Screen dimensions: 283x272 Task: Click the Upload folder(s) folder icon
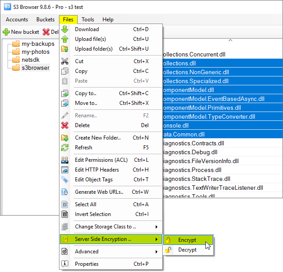point(65,49)
